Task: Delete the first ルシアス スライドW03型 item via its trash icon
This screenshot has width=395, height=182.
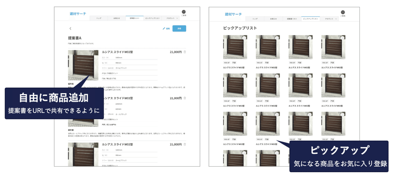Action: click(x=185, y=52)
